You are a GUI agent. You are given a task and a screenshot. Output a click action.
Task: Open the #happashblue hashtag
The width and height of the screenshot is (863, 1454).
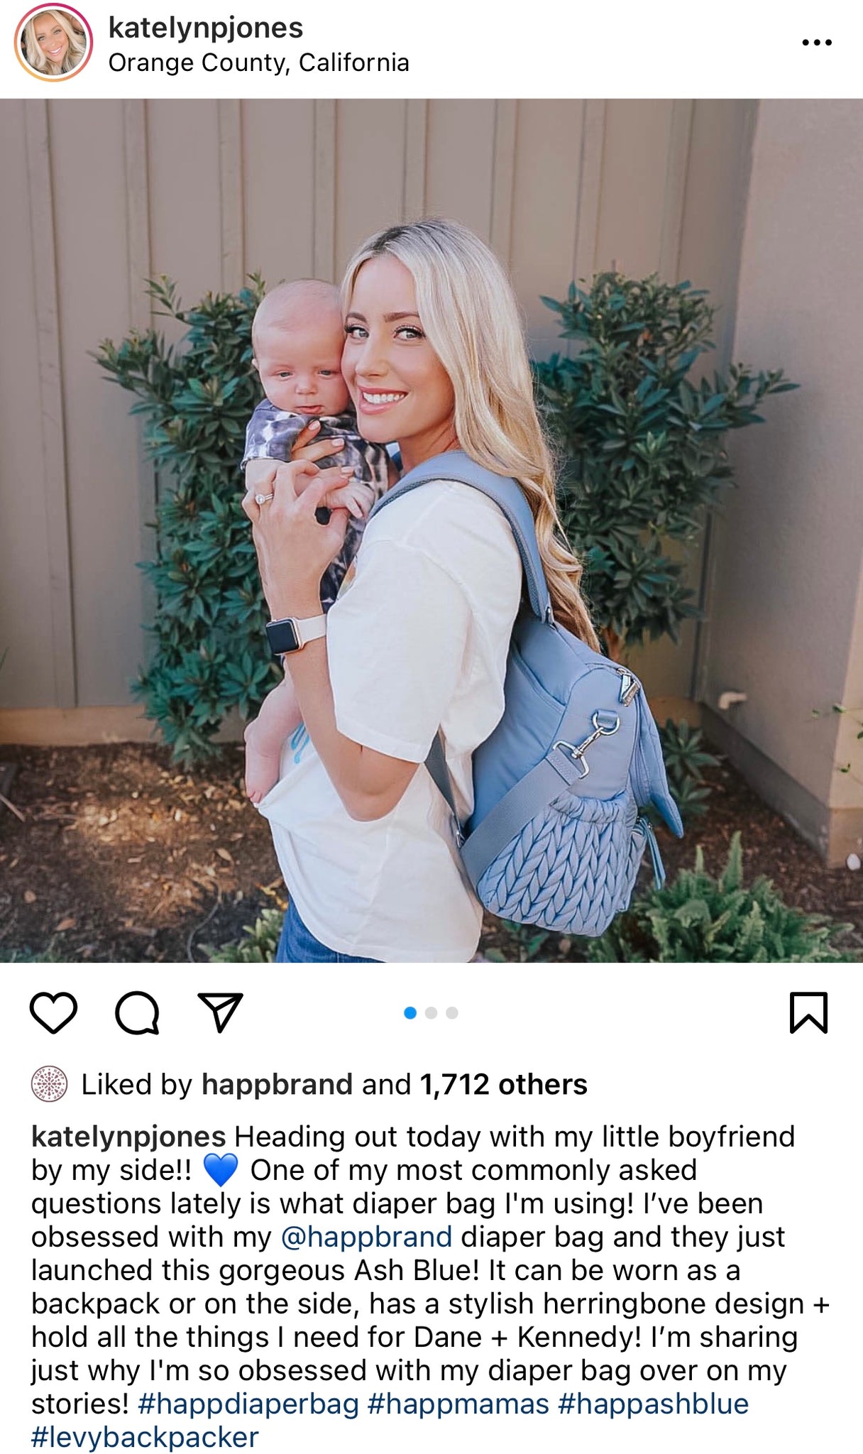click(654, 1404)
